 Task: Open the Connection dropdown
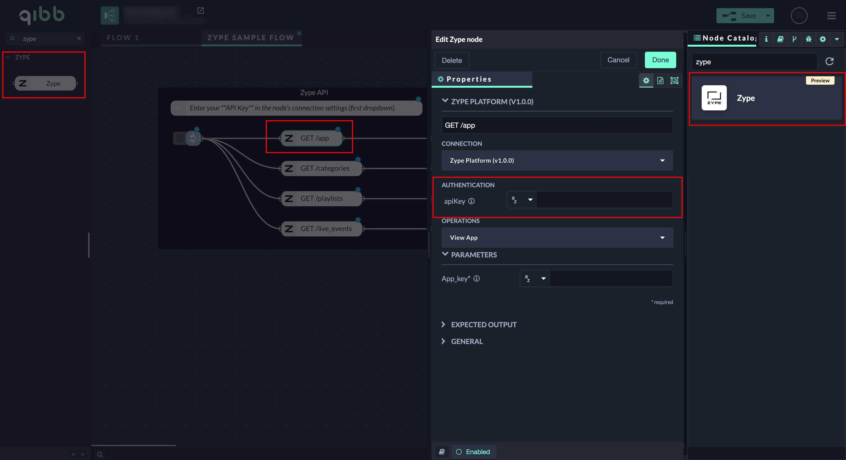point(557,160)
